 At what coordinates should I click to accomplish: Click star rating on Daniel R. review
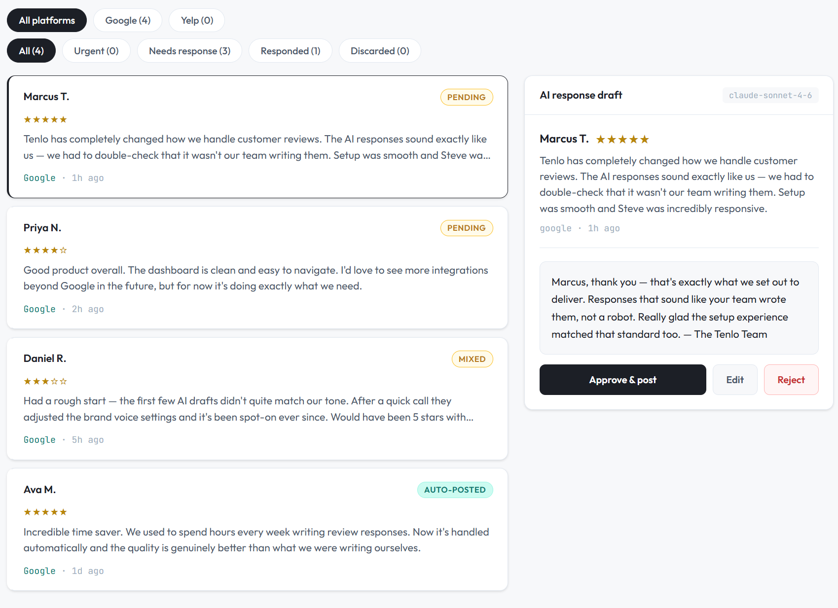click(45, 381)
